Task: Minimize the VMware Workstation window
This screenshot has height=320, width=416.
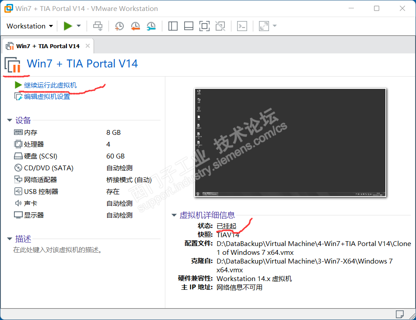Action: pyautogui.click(x=351, y=8)
